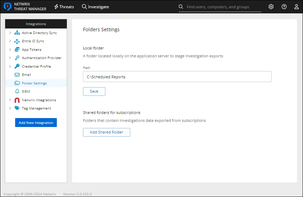Click the Folder Settings folder icon

(17, 83)
